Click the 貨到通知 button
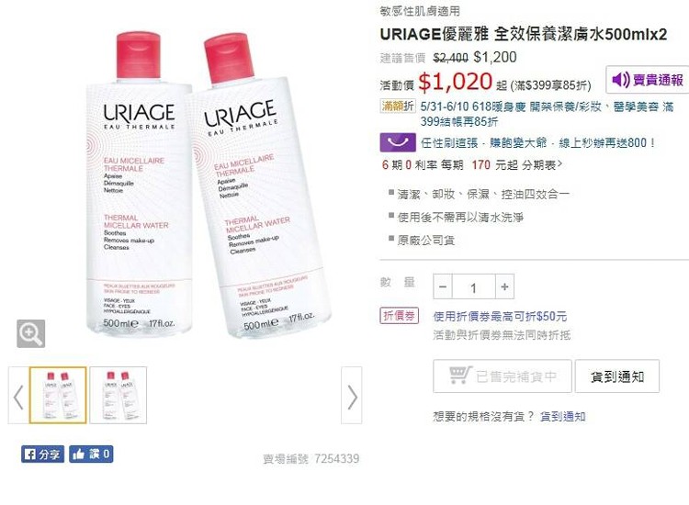This screenshot has width=689, height=505. pos(617,376)
